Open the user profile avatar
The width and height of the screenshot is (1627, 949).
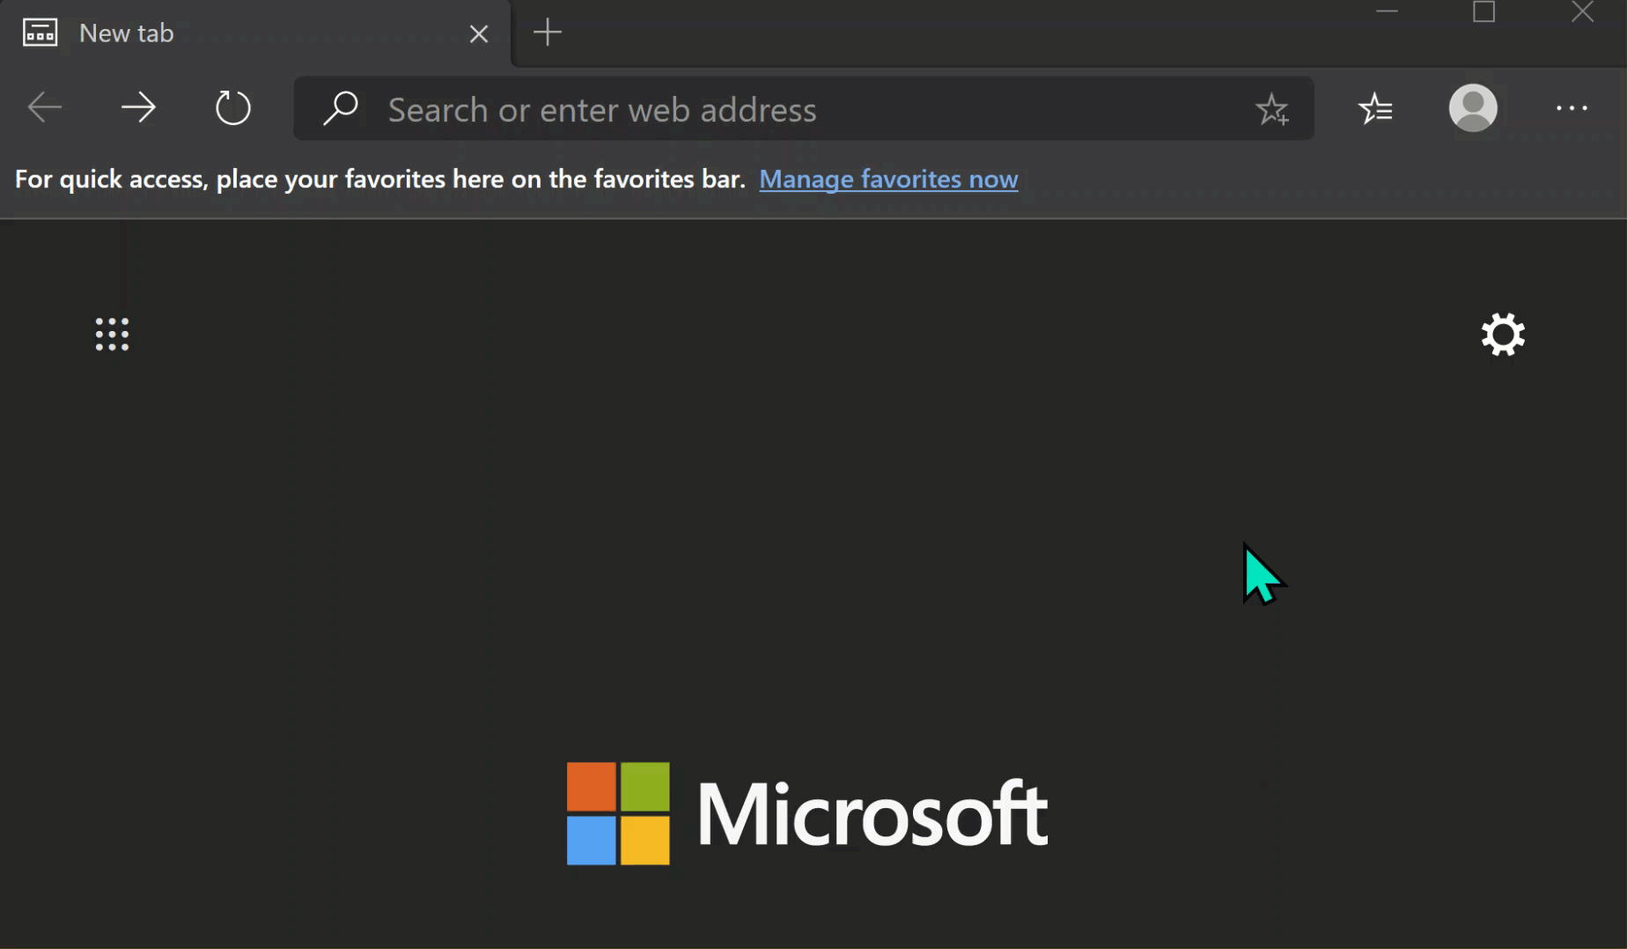(1473, 108)
